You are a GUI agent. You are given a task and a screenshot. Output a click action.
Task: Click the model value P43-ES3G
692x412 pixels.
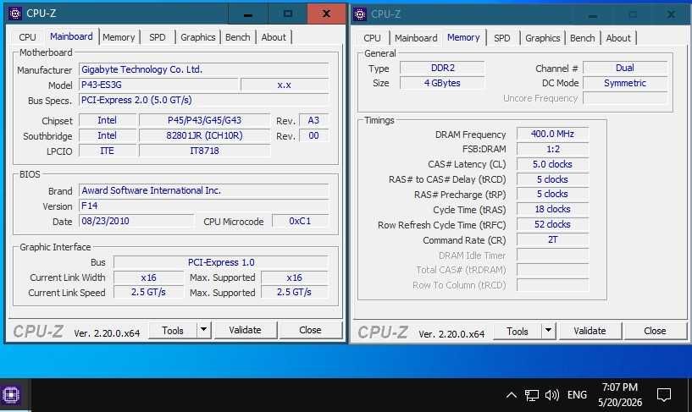coord(158,85)
